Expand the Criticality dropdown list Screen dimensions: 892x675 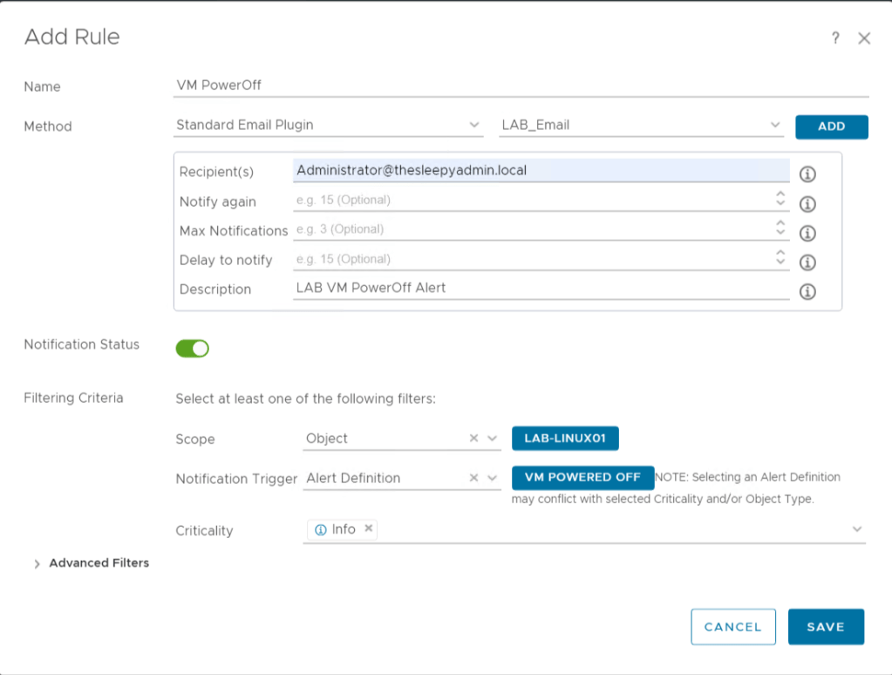[856, 529]
